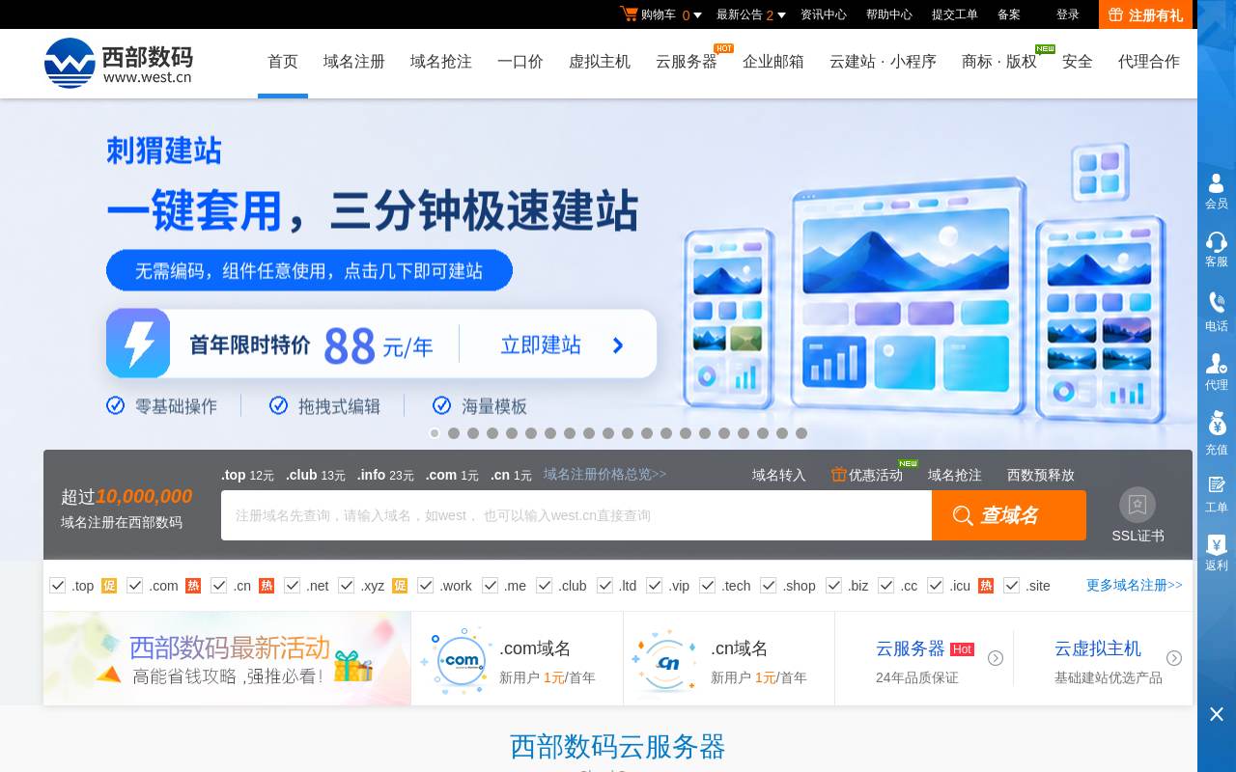Viewport: 1236px width, 772px height.
Task: Go to the 企业邮箱 menu item
Action: coord(773,62)
